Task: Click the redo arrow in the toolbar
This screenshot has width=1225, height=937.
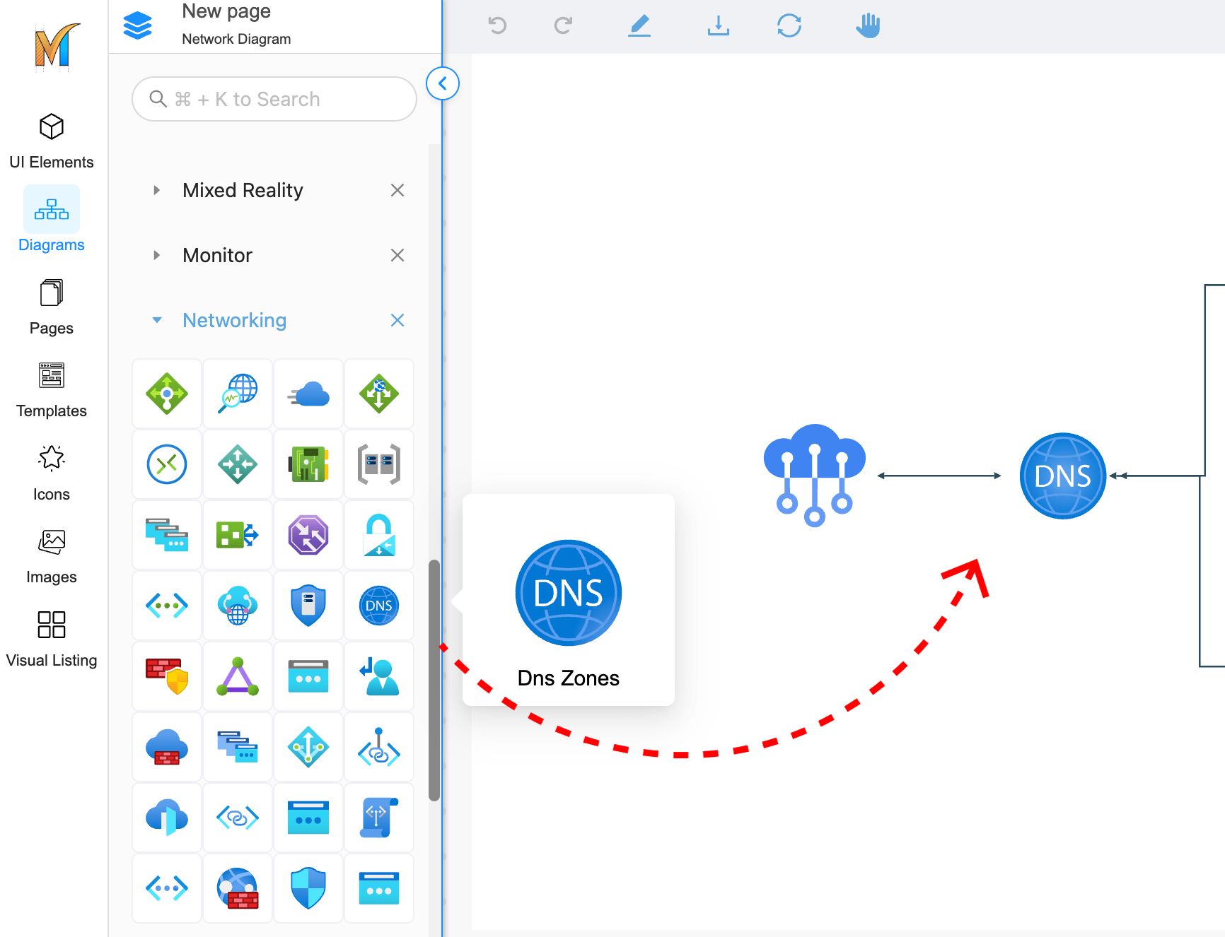Action: [563, 26]
